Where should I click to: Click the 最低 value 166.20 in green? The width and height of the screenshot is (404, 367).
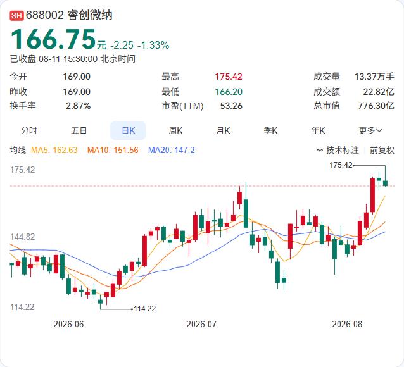(229, 92)
